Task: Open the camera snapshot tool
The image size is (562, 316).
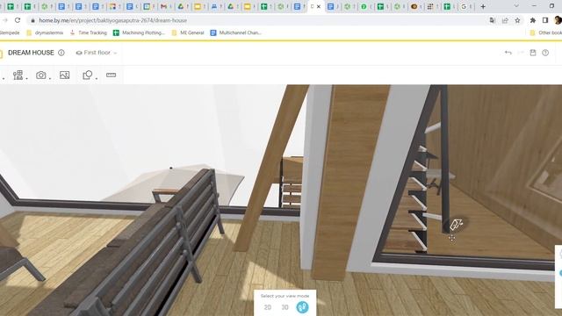Action: tap(41, 75)
